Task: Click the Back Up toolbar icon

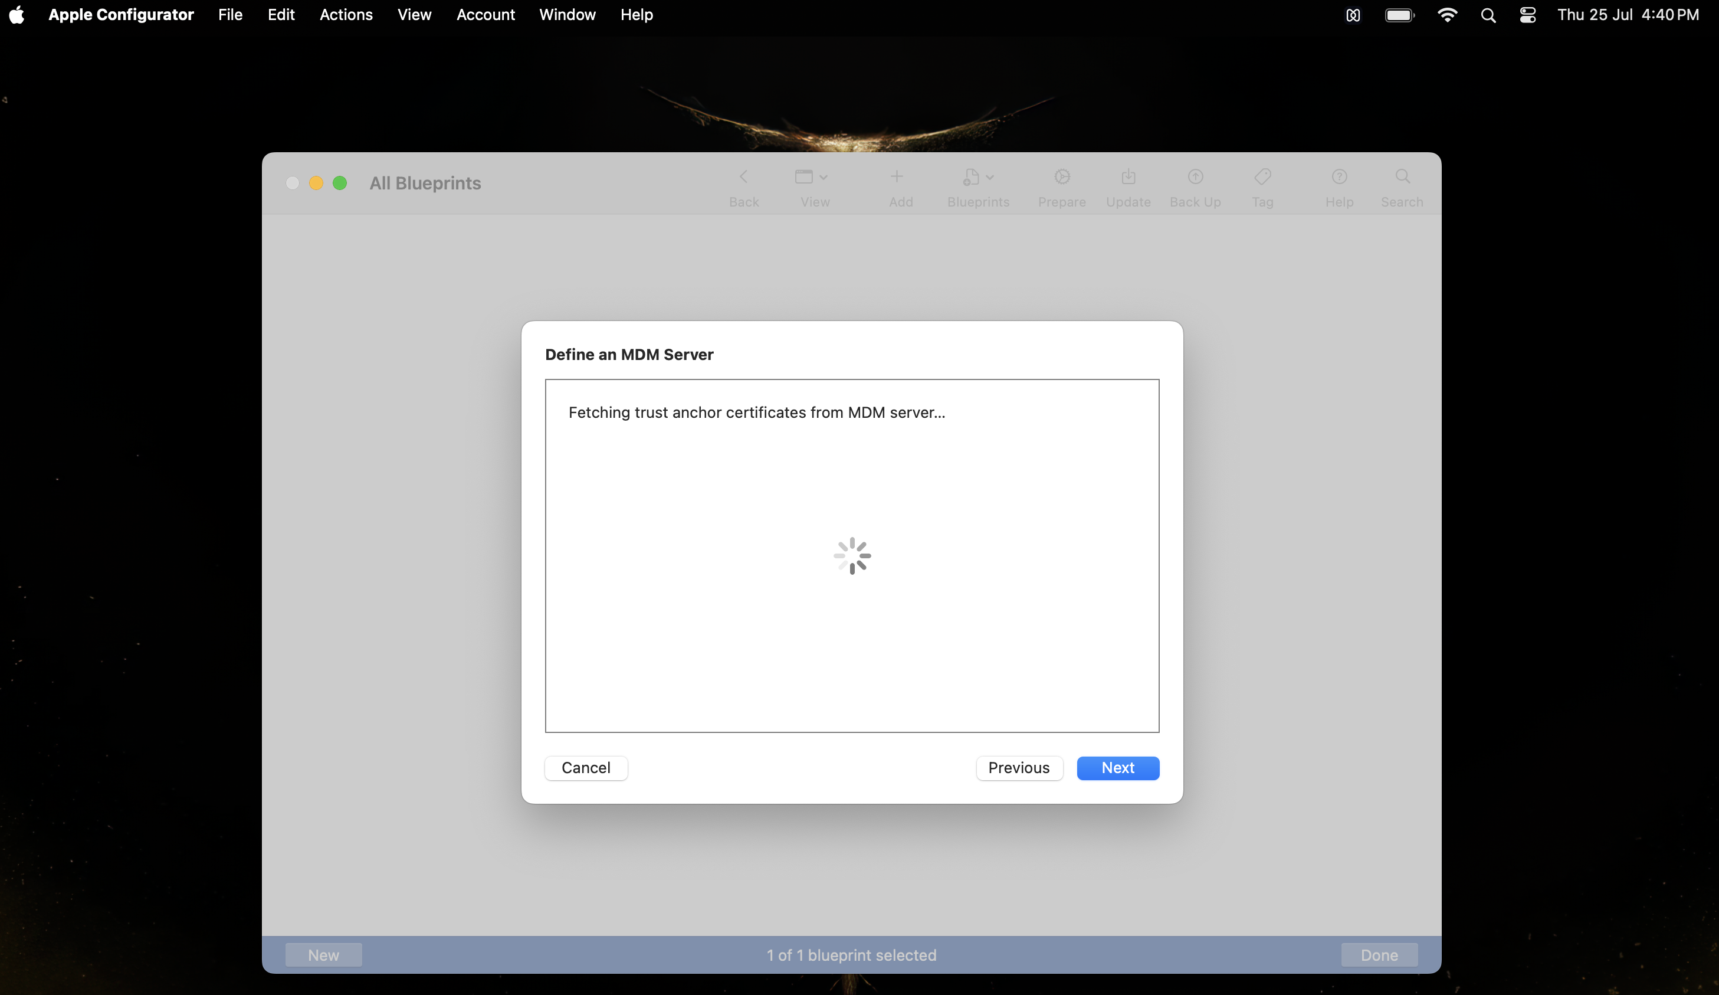Action: pos(1195,177)
